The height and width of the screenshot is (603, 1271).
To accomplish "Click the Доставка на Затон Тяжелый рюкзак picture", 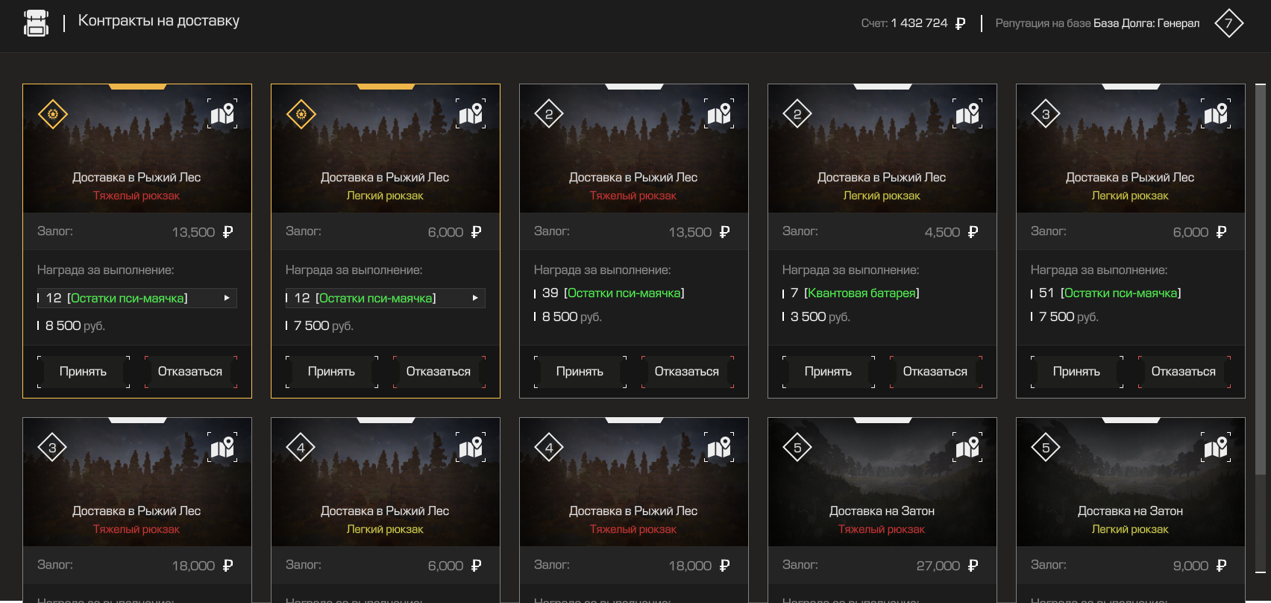I will coord(882,482).
